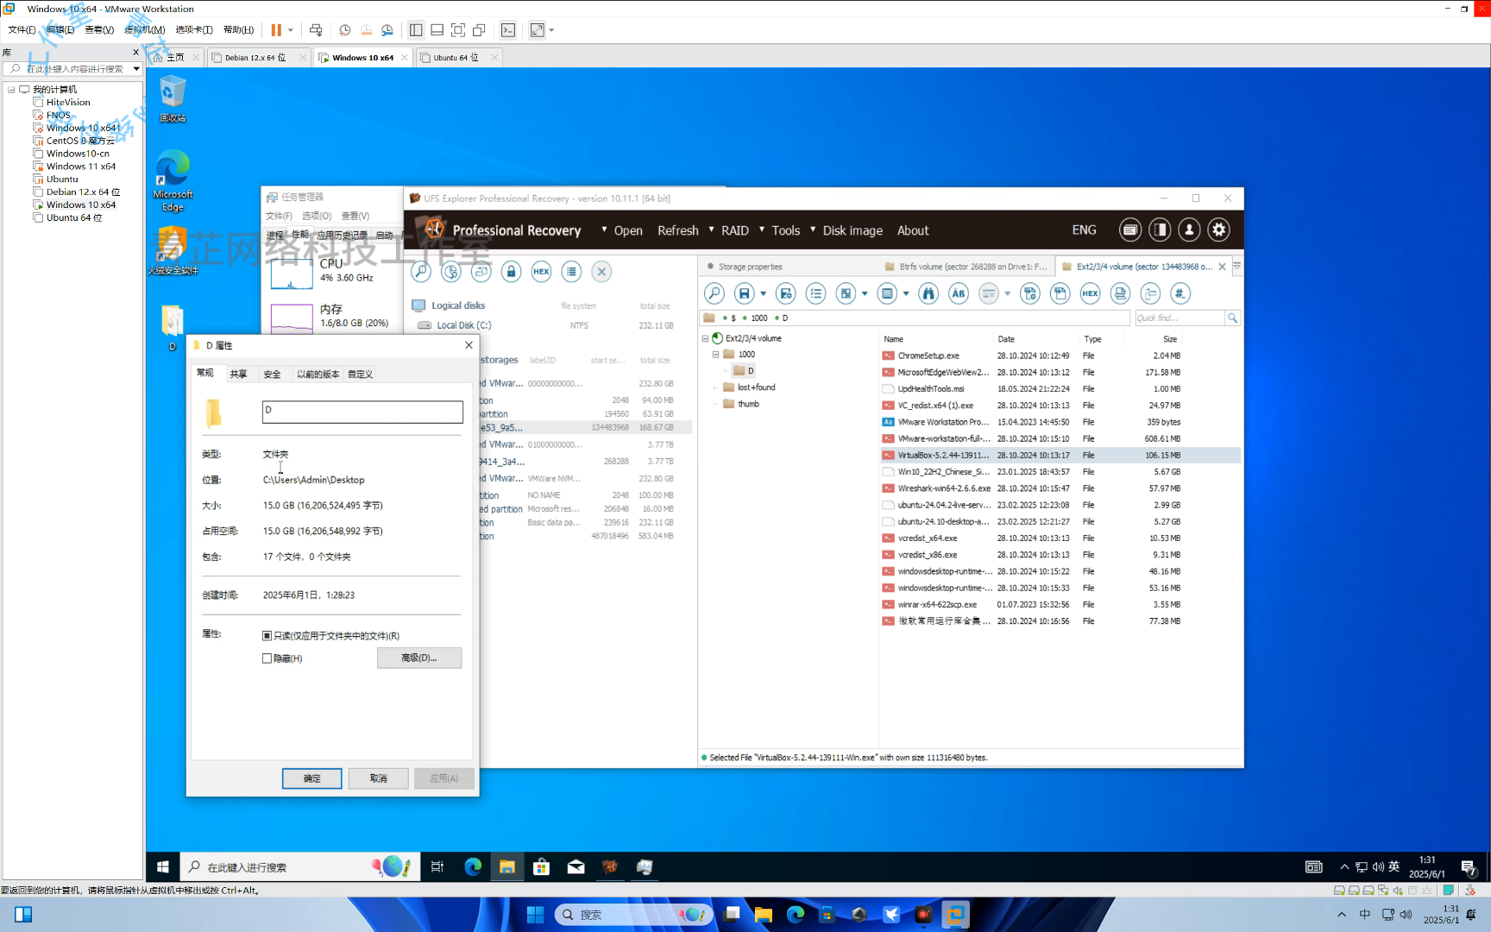Image resolution: width=1491 pixels, height=932 pixels.
Task: Toggle the VMware library sidebar icon
Action: pos(416,30)
